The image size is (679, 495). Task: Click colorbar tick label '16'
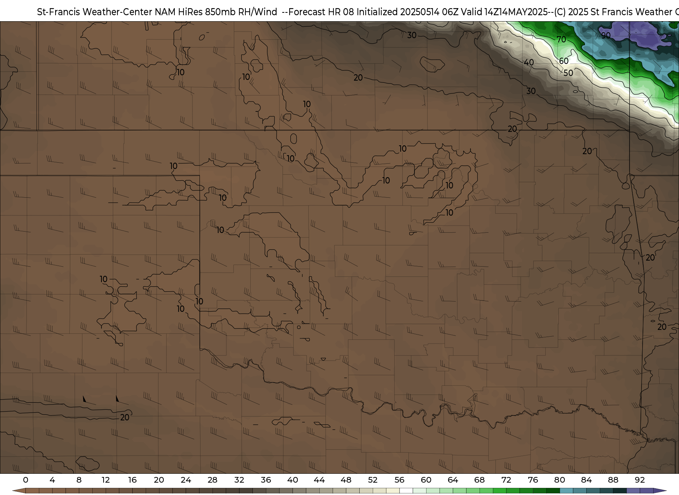pos(132,480)
